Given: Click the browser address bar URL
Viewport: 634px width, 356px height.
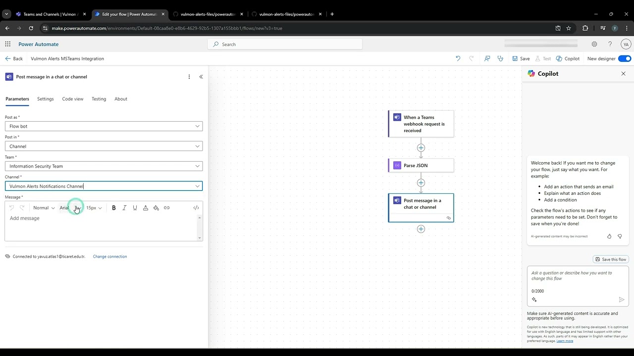Looking at the screenshot, I should [167, 28].
